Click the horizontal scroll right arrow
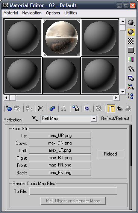This screenshot has height=213, width=138. click(x=116, y=98)
